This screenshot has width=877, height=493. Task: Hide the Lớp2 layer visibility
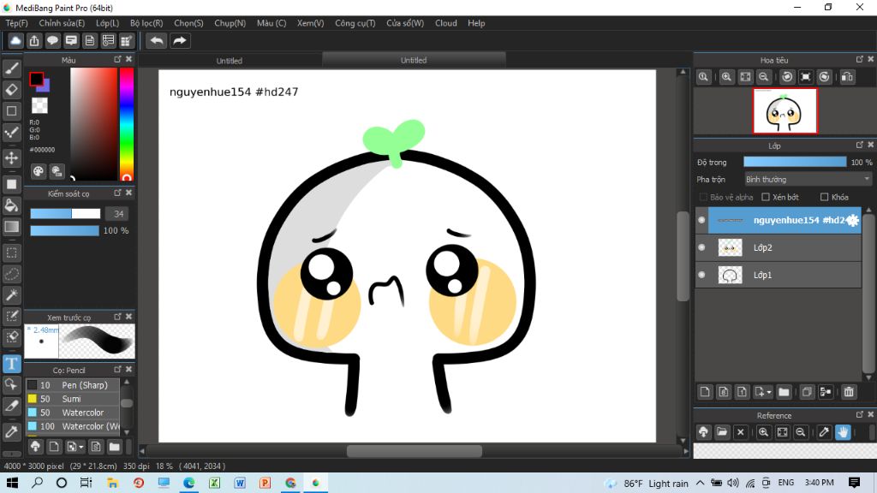click(701, 247)
